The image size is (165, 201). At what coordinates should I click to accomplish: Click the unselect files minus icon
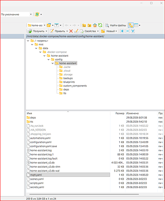point(127,31)
